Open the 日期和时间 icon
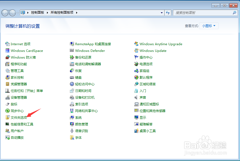240x161 pixels. coord(72,91)
